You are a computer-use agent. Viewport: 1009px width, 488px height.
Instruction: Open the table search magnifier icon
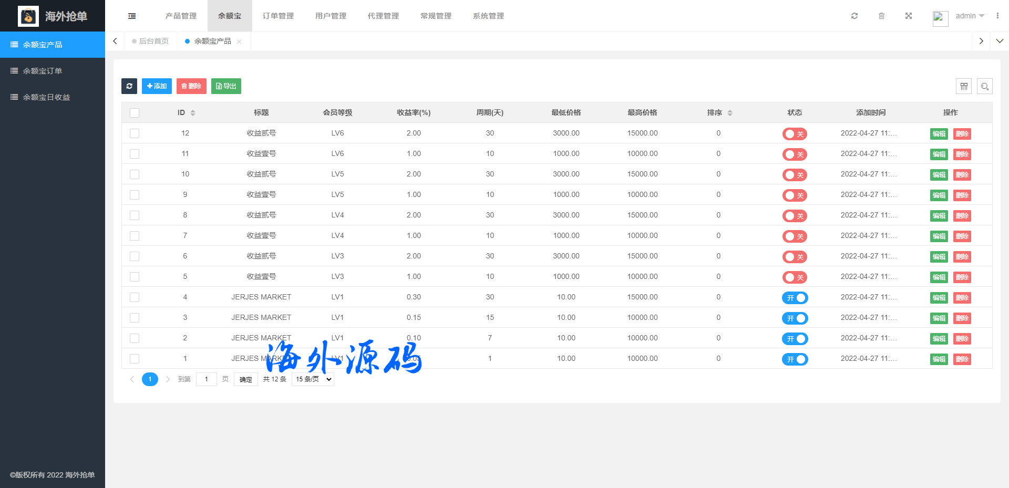click(985, 86)
